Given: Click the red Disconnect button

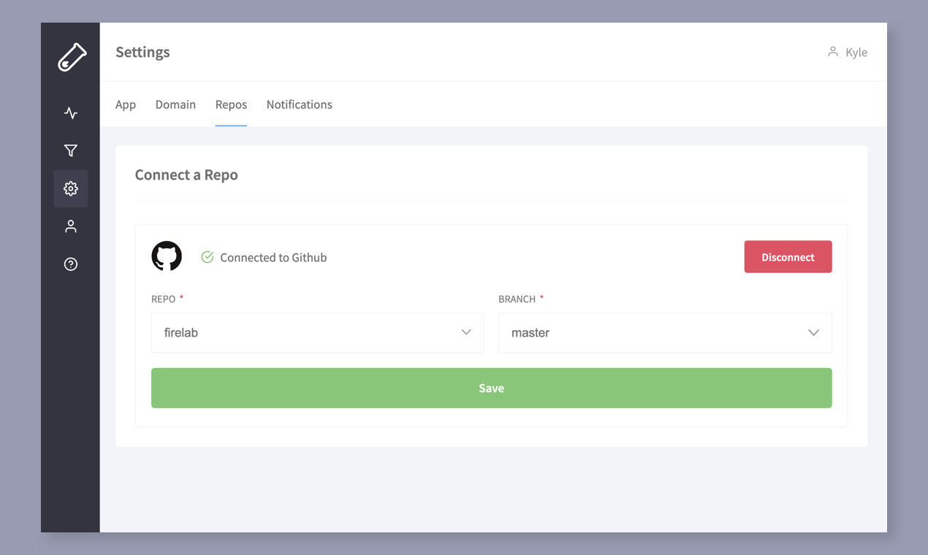Looking at the screenshot, I should 788,257.
